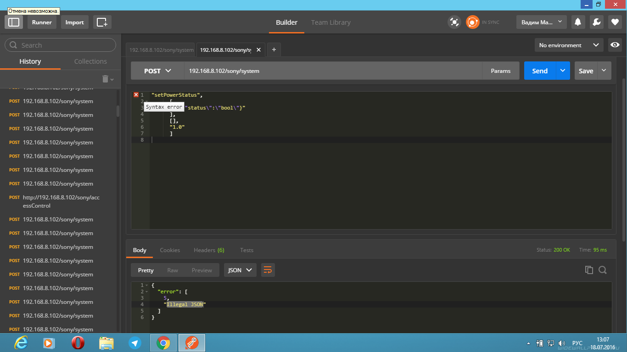Viewport: 627px width, 352px height.
Task: Click the history list scrollbar
Action: 118,111
